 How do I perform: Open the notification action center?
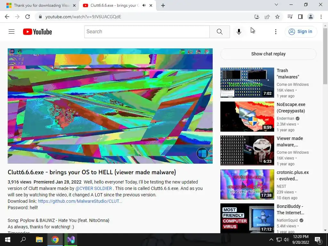318,240
